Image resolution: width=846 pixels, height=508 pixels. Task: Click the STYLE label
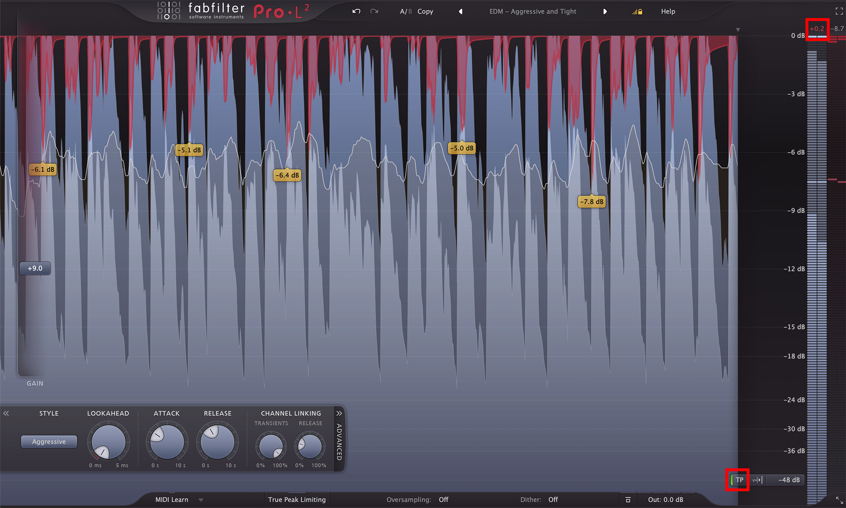49,413
